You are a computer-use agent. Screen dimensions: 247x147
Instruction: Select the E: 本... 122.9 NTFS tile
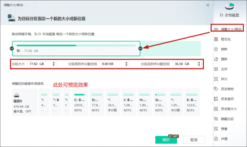tap(192, 102)
